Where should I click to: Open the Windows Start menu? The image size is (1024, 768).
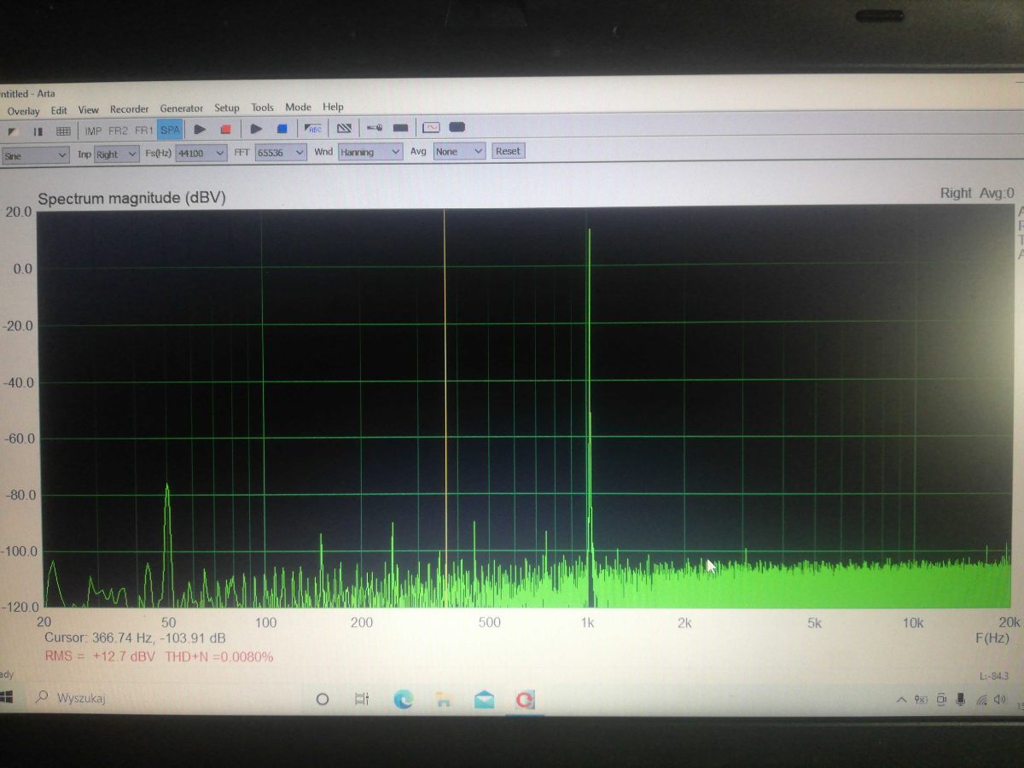tap(7, 697)
